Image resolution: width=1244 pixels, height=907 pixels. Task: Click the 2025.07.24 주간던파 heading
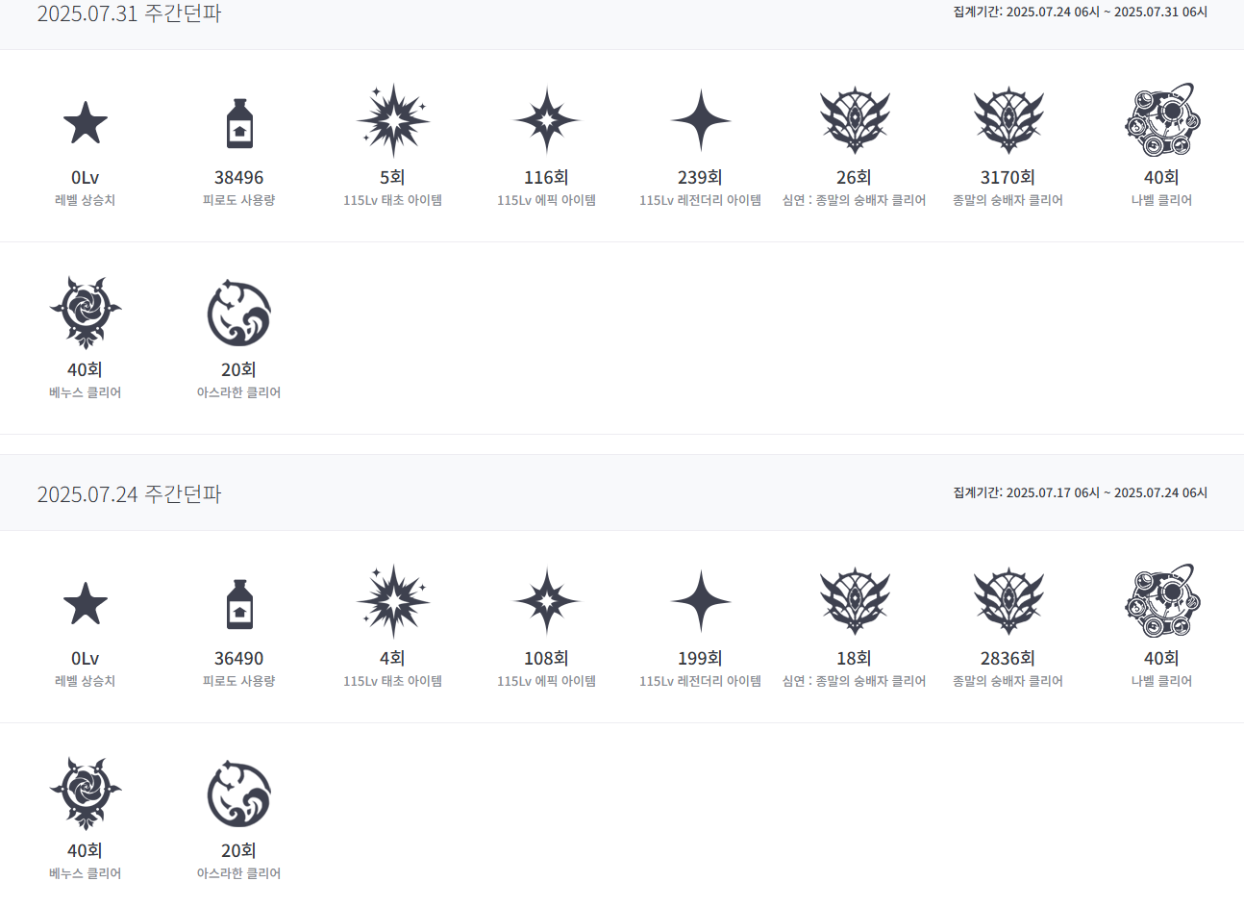click(x=129, y=493)
